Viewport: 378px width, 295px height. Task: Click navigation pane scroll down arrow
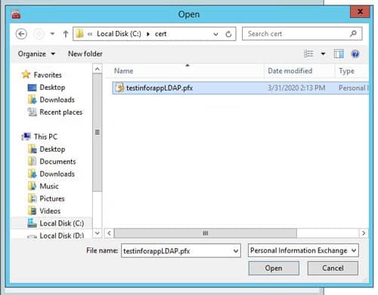pyautogui.click(x=98, y=233)
